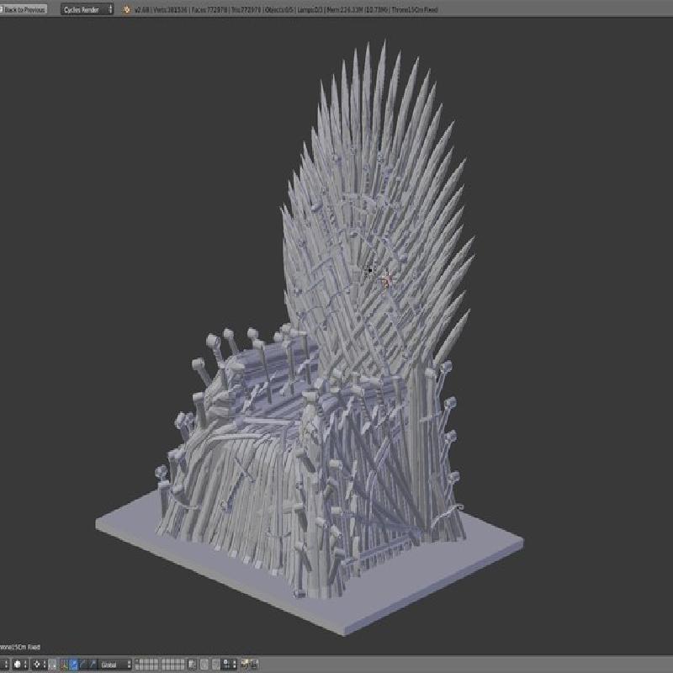
Task: Click the Lamps:0/3 statistic text
Action: click(x=310, y=9)
